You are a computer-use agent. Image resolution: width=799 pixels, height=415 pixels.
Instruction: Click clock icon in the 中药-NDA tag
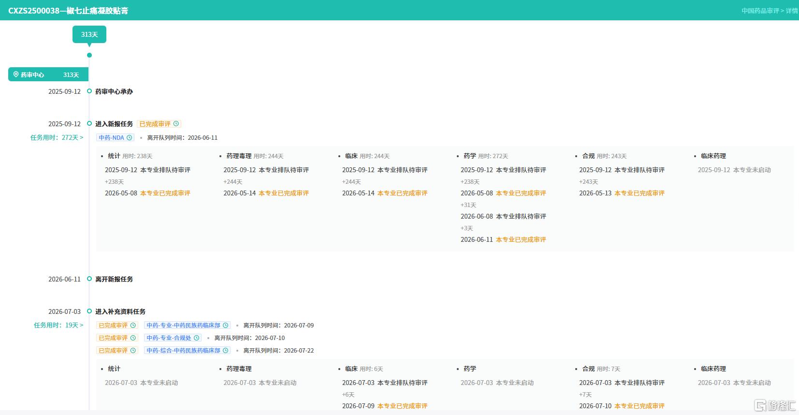pos(130,137)
